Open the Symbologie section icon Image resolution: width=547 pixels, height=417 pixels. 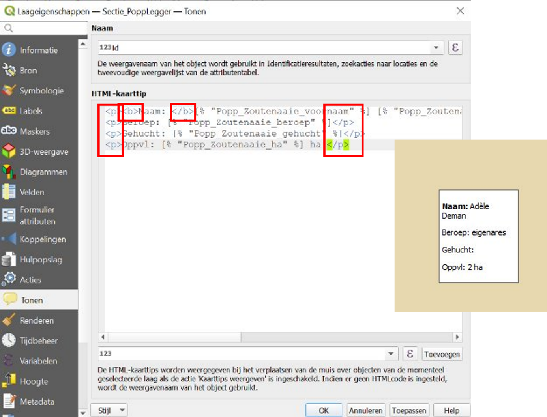[x=9, y=90]
